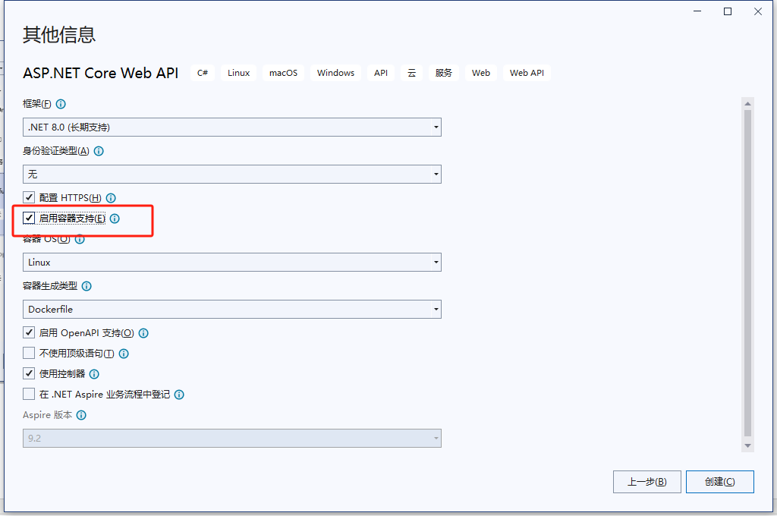This screenshot has width=777, height=516.
Task: Toggle the 配置 HTTPS checkbox
Action: 29,197
